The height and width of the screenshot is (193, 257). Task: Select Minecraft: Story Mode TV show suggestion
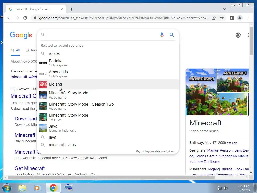click(108, 117)
